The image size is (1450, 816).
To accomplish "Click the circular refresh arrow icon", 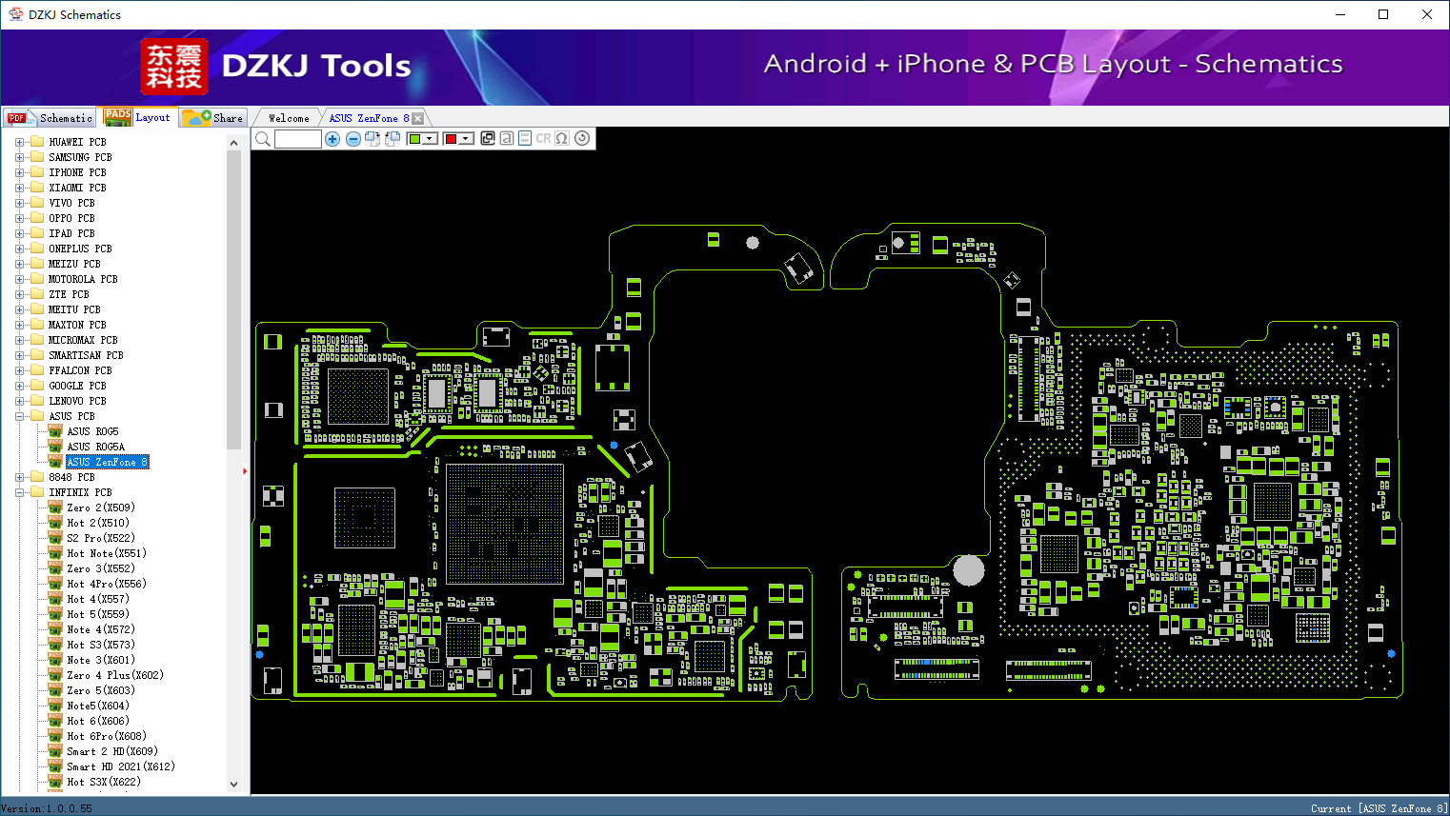I will point(582,138).
